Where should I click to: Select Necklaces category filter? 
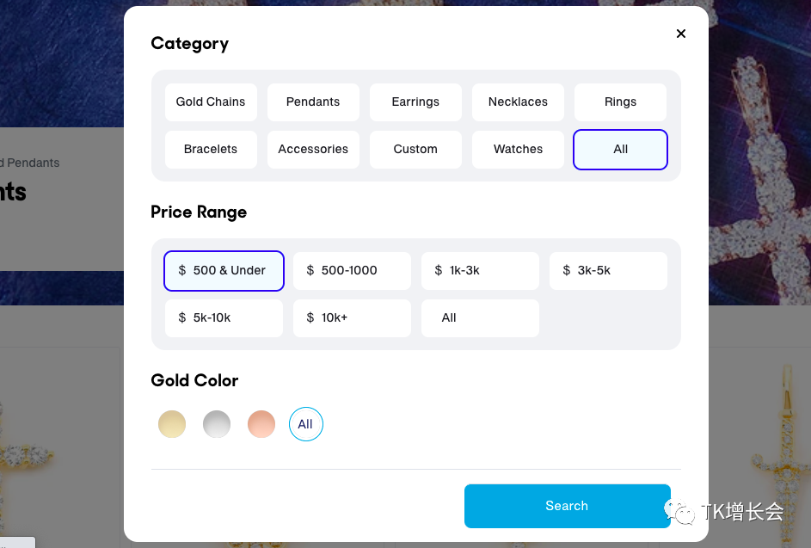point(518,102)
